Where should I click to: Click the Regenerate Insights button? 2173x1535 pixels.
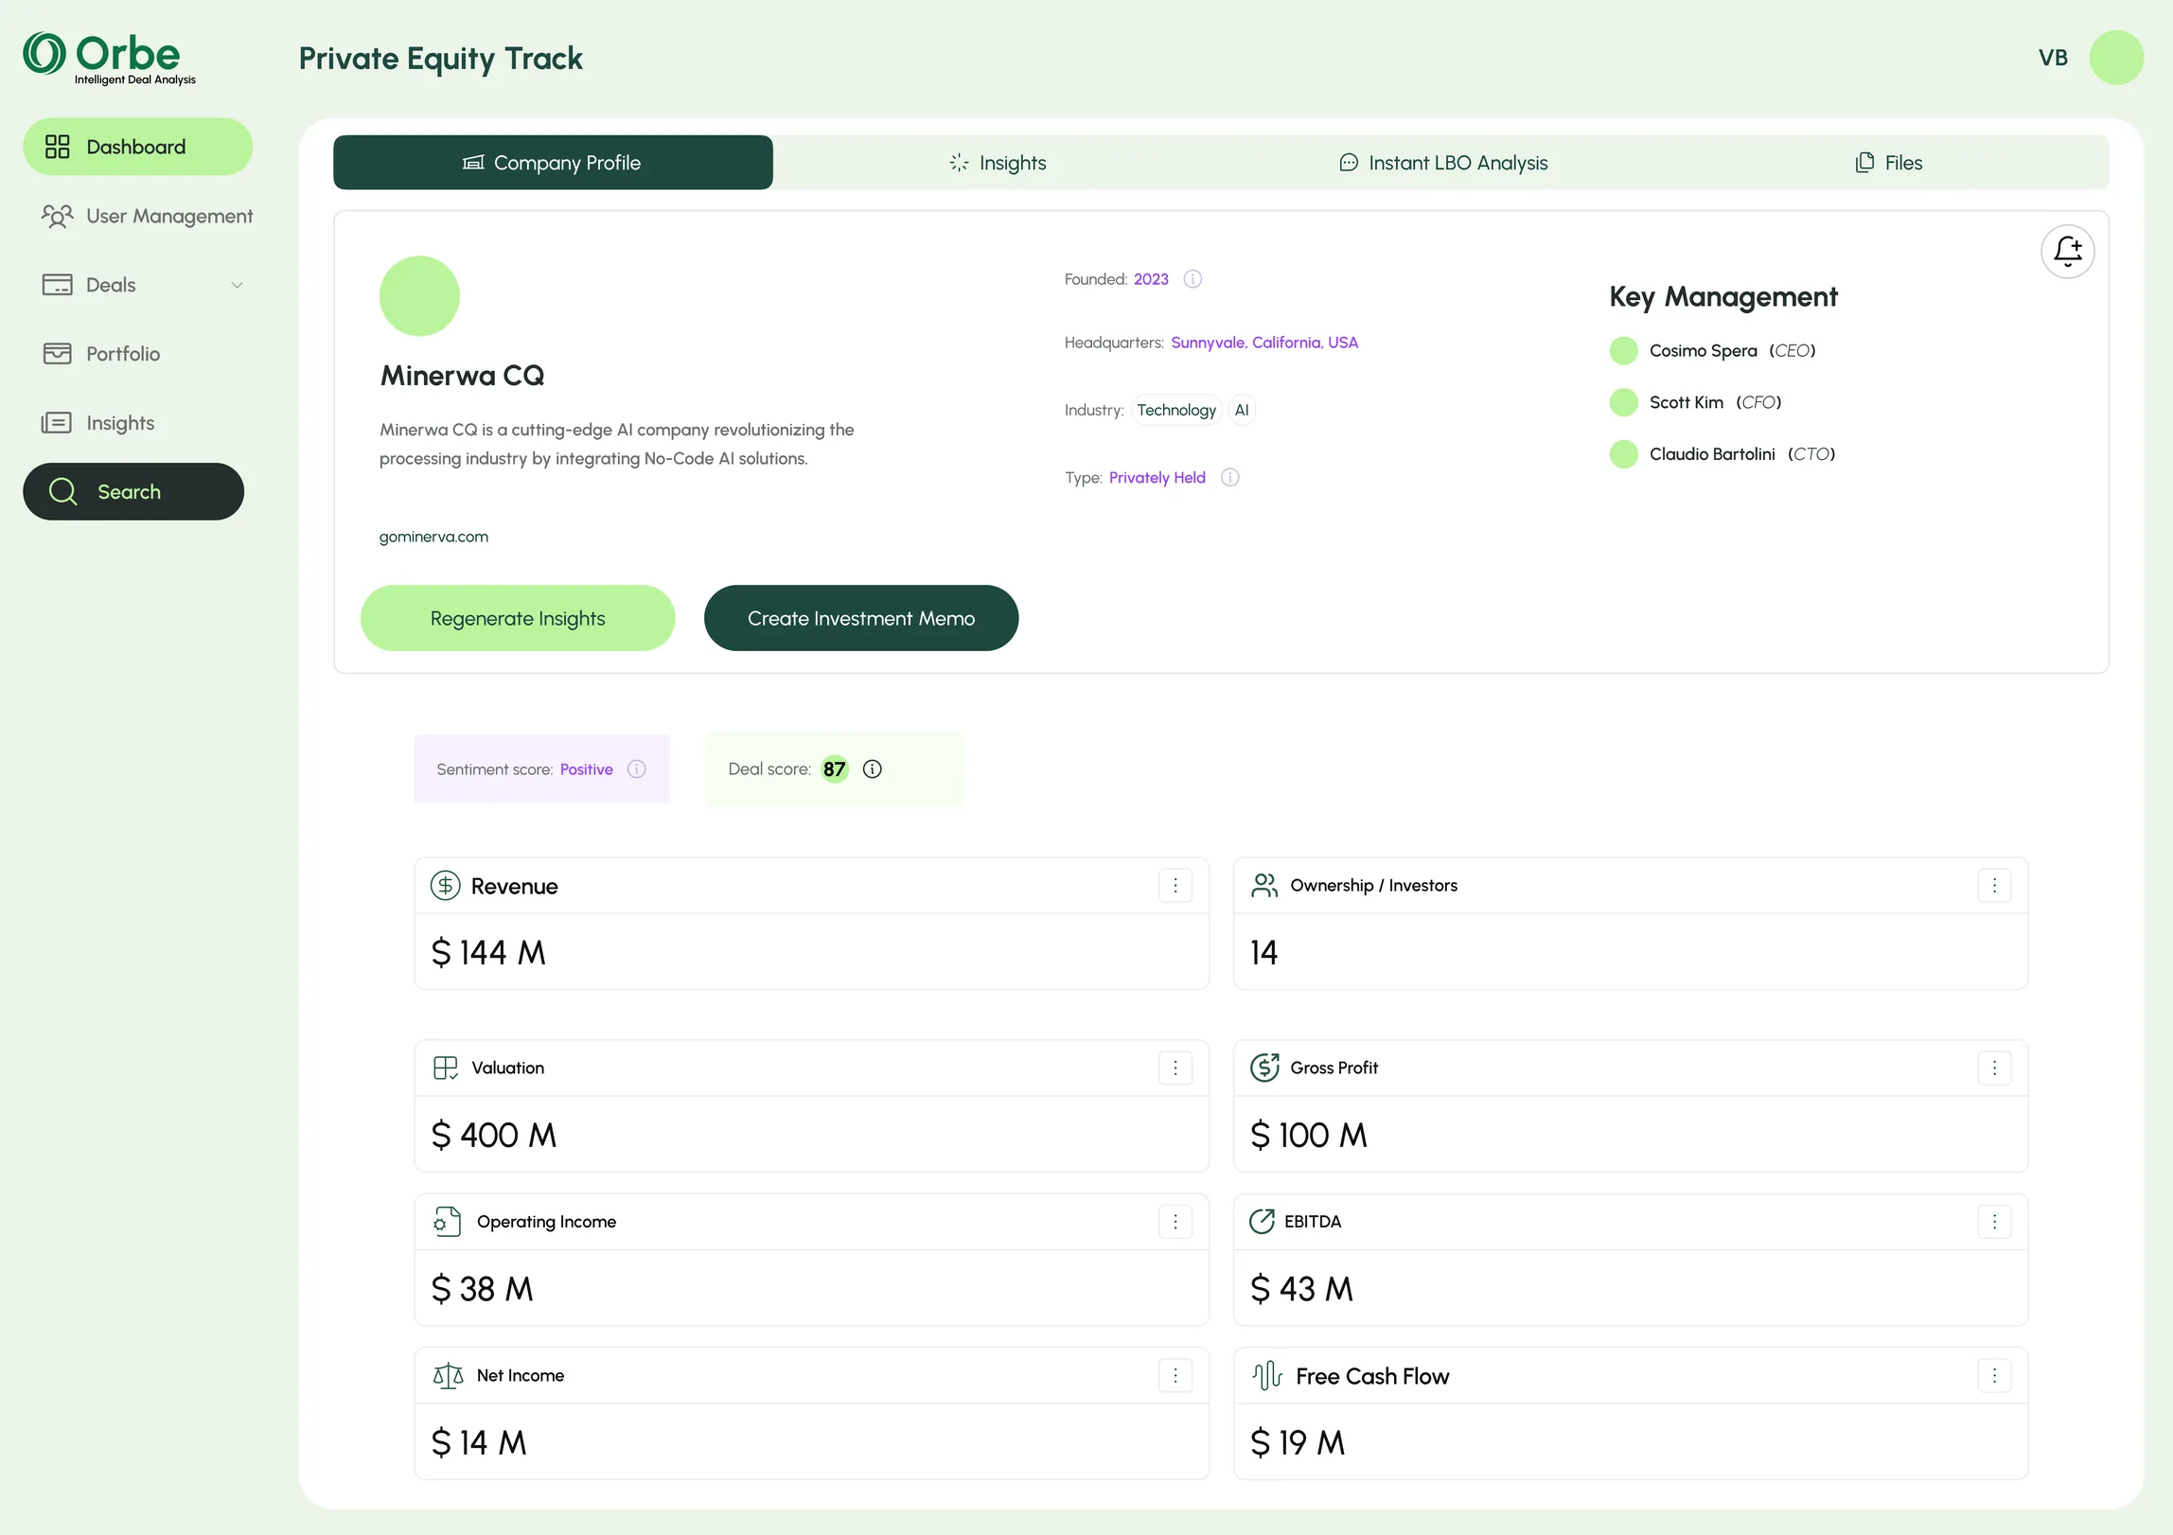518,618
